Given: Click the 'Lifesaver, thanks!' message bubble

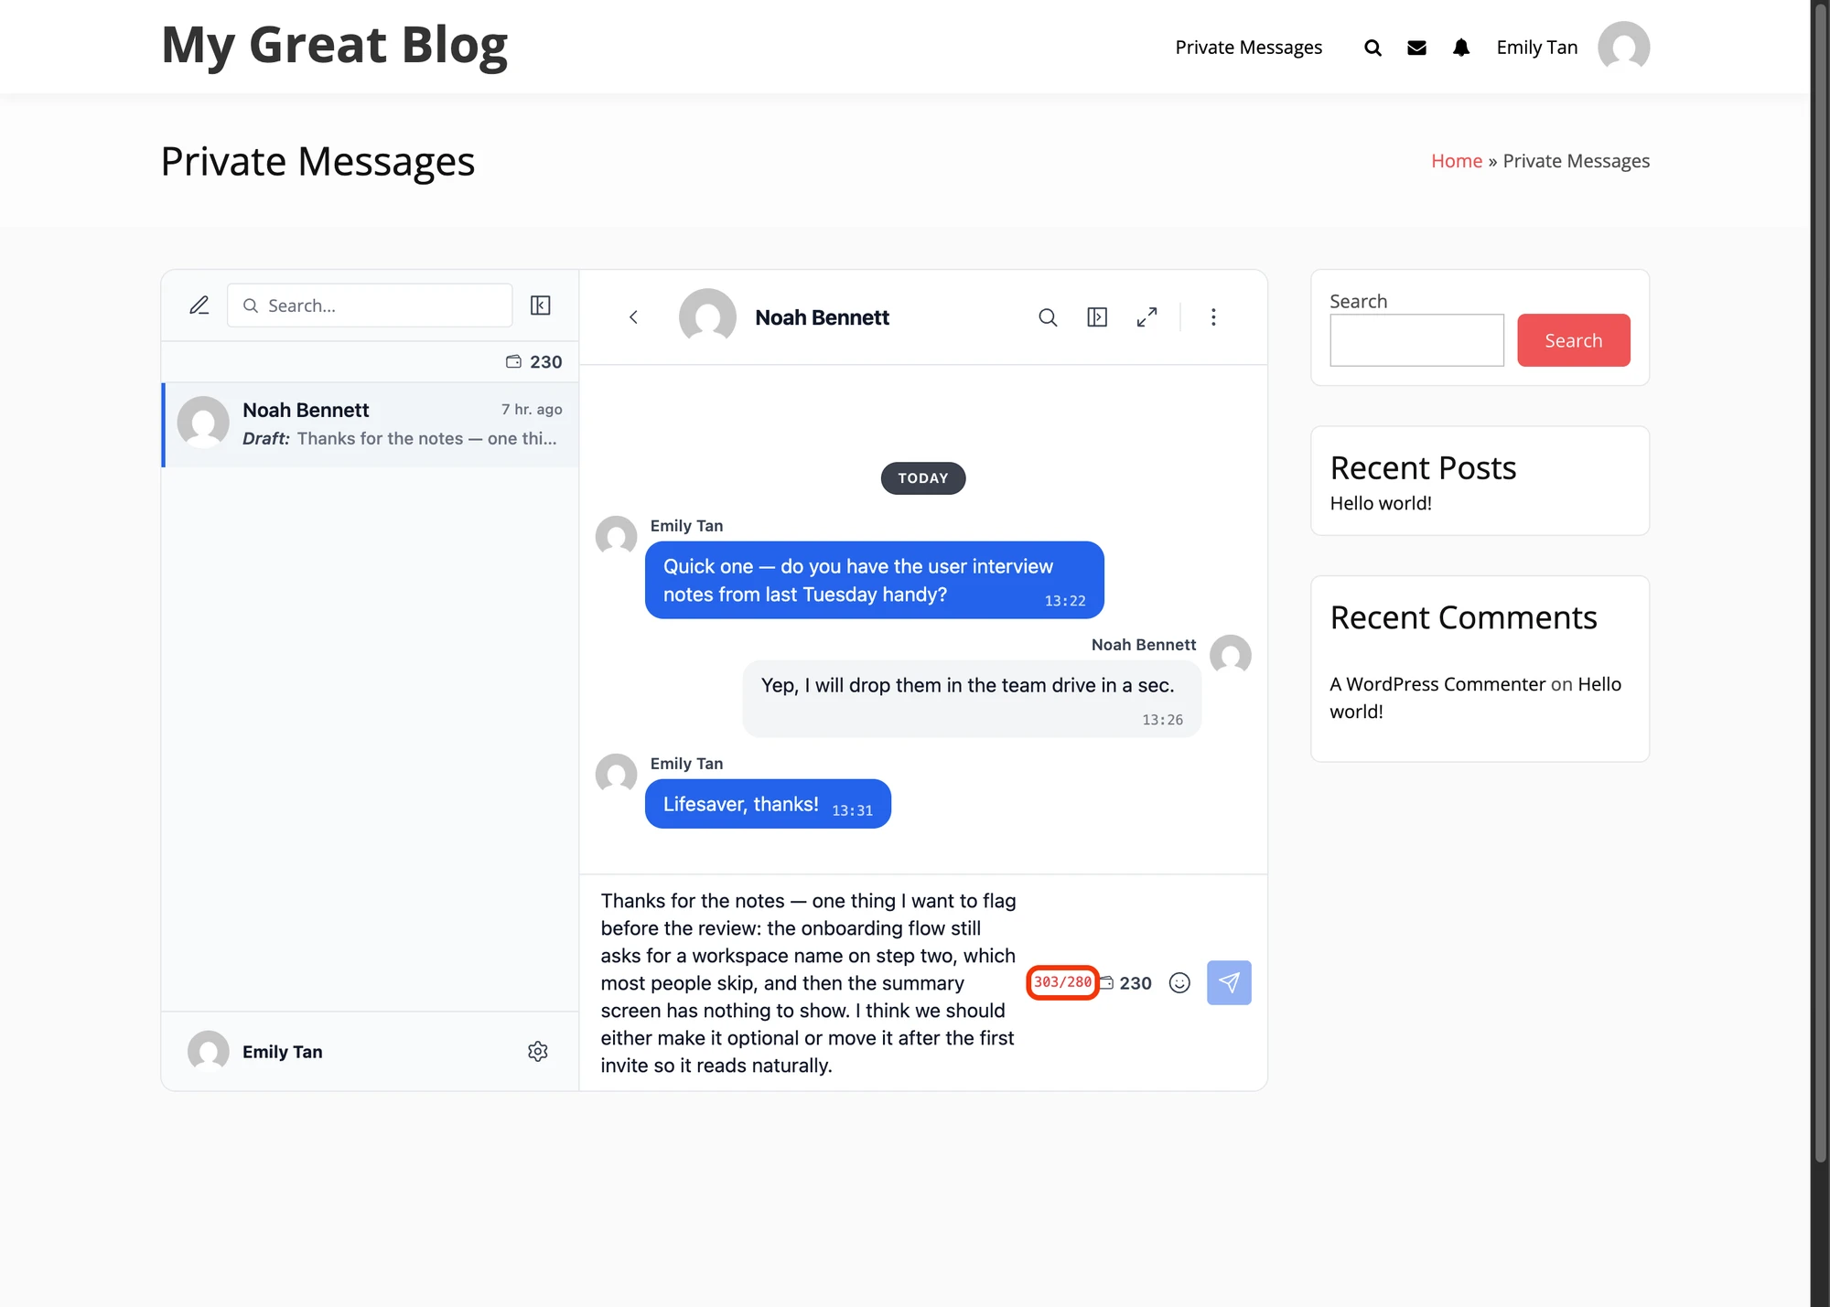Looking at the screenshot, I should (x=768, y=804).
